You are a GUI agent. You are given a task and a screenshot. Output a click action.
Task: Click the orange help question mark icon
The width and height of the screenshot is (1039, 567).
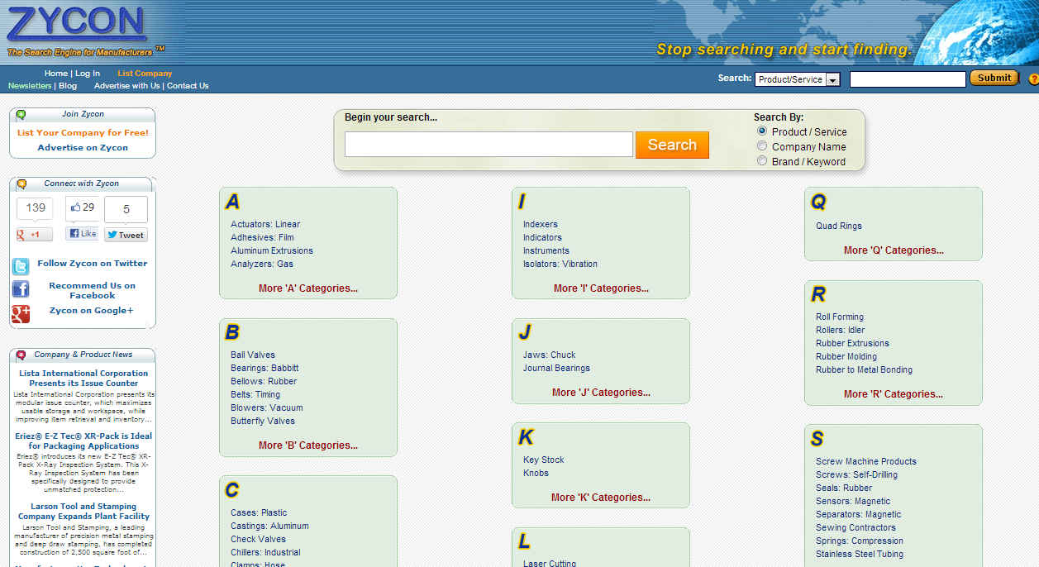pos(1033,79)
